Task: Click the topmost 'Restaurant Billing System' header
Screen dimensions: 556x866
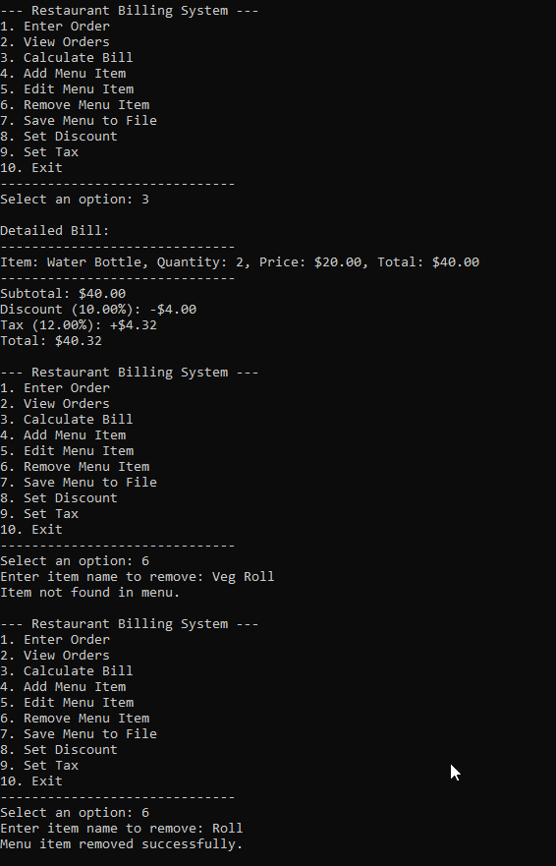Action: click(130, 11)
